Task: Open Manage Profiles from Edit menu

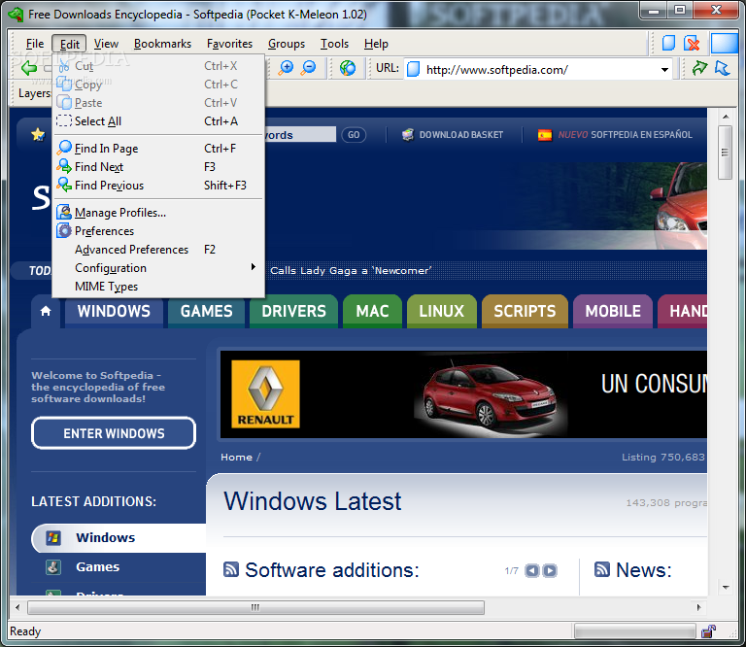Action: [157, 213]
